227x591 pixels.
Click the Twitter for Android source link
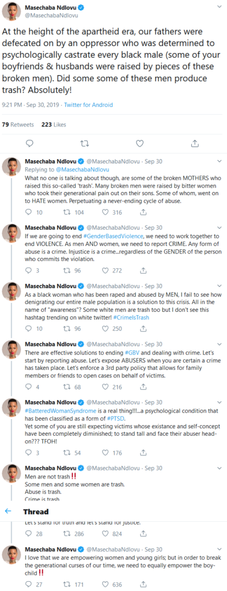pyautogui.click(x=88, y=105)
